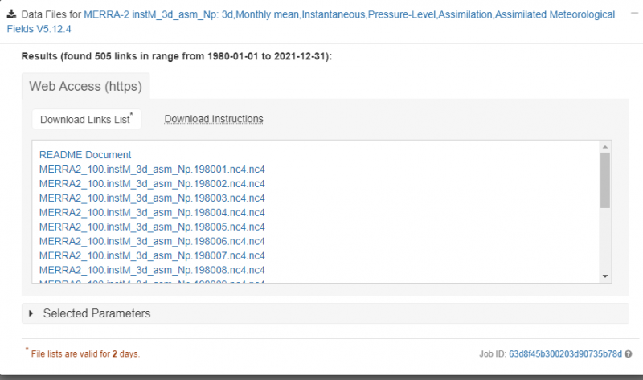Download the MERRA2 198006 nc4 file

(x=152, y=241)
